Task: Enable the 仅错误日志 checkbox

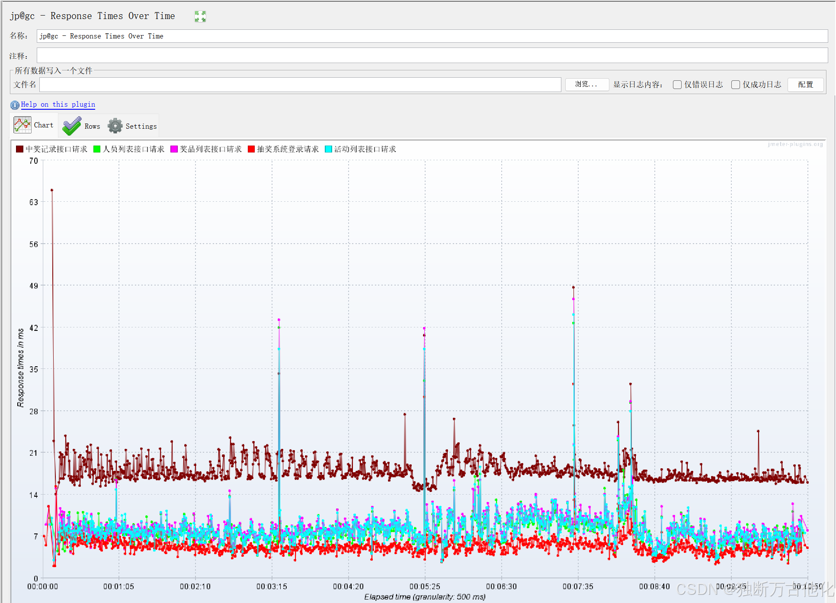Action: (x=677, y=85)
